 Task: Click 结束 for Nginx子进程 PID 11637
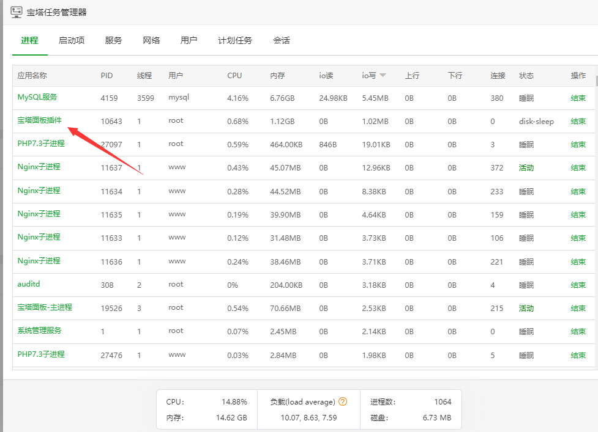click(578, 167)
